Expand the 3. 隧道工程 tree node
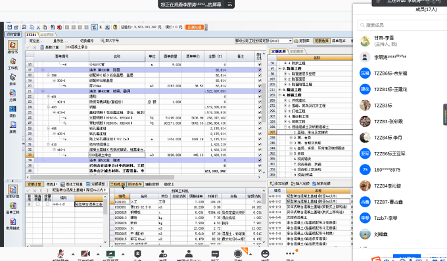This screenshot has height=261, width=447. coord(279,90)
